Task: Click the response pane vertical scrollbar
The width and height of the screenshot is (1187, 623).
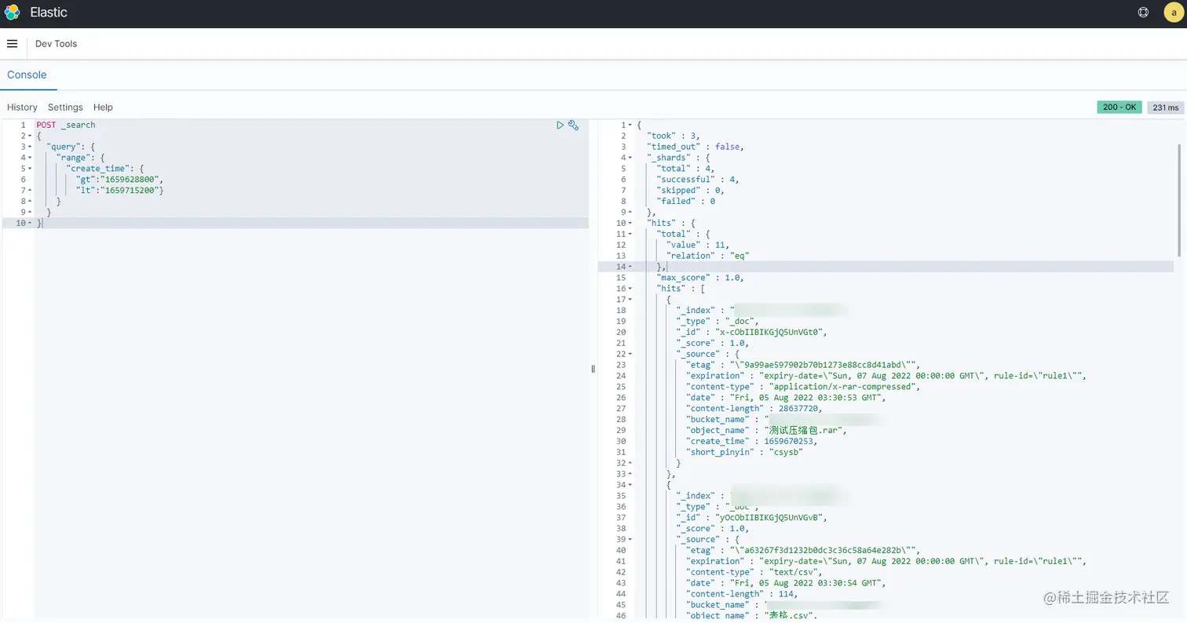Action: click(1180, 199)
